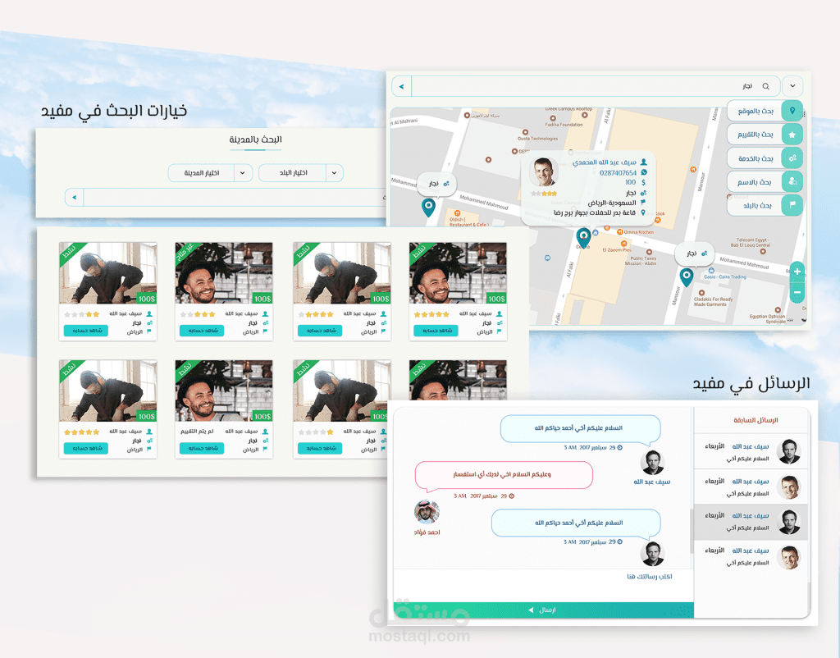Click the Cladakis For Ready Made Garments marker
This screenshot has height=658, width=840.
click(x=701, y=293)
